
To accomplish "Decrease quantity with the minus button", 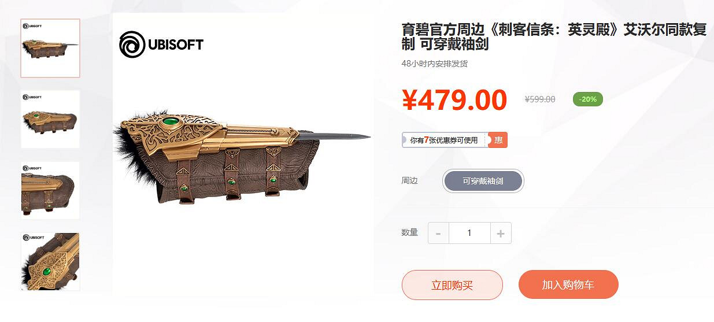I will coord(438,233).
